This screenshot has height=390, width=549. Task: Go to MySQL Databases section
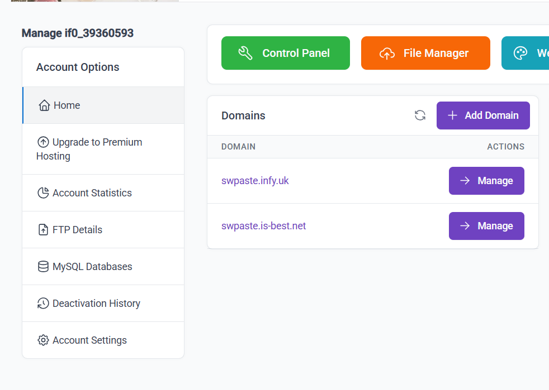[92, 267]
